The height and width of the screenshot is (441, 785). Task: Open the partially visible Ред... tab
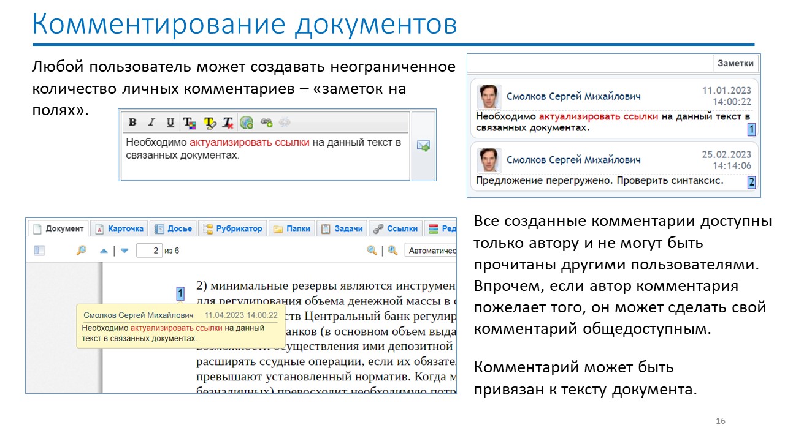pyautogui.click(x=441, y=228)
